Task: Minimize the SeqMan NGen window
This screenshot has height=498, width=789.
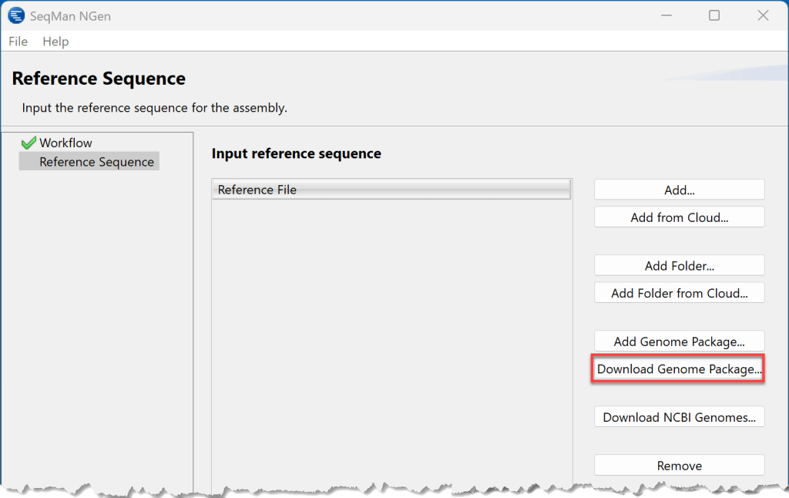Action: (x=666, y=15)
